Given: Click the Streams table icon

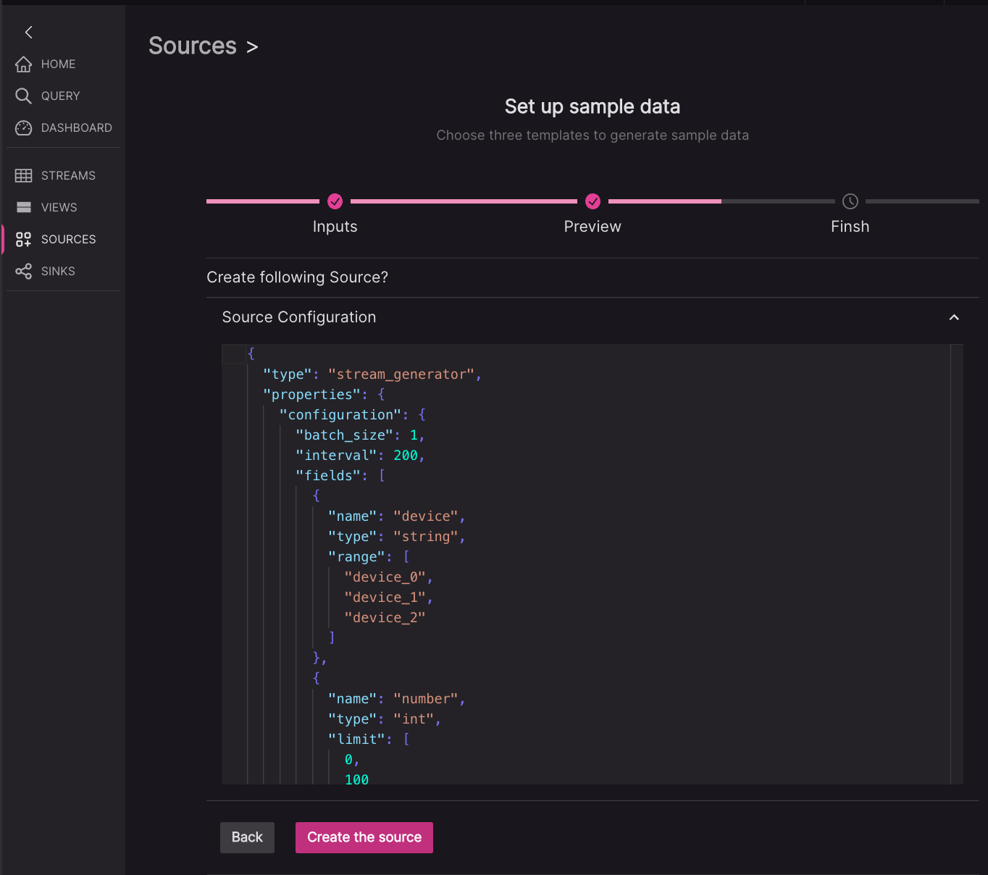Looking at the screenshot, I should tap(24, 176).
